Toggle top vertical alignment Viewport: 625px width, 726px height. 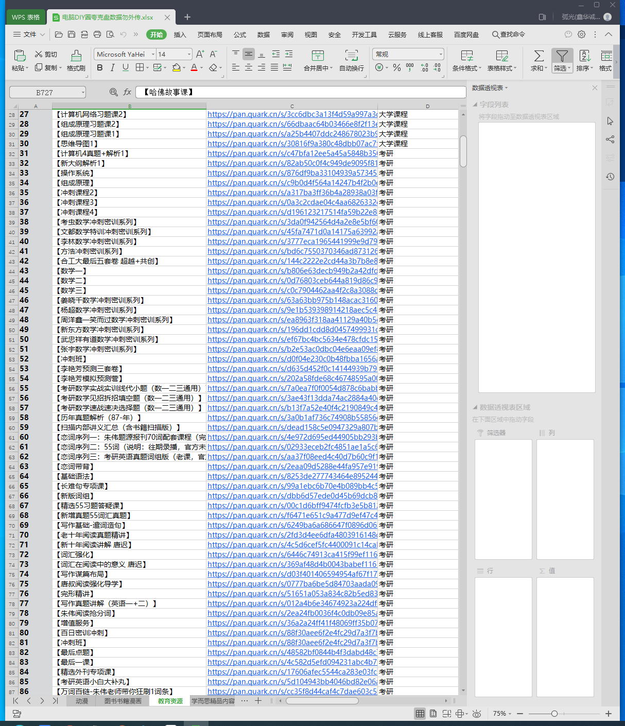[236, 54]
